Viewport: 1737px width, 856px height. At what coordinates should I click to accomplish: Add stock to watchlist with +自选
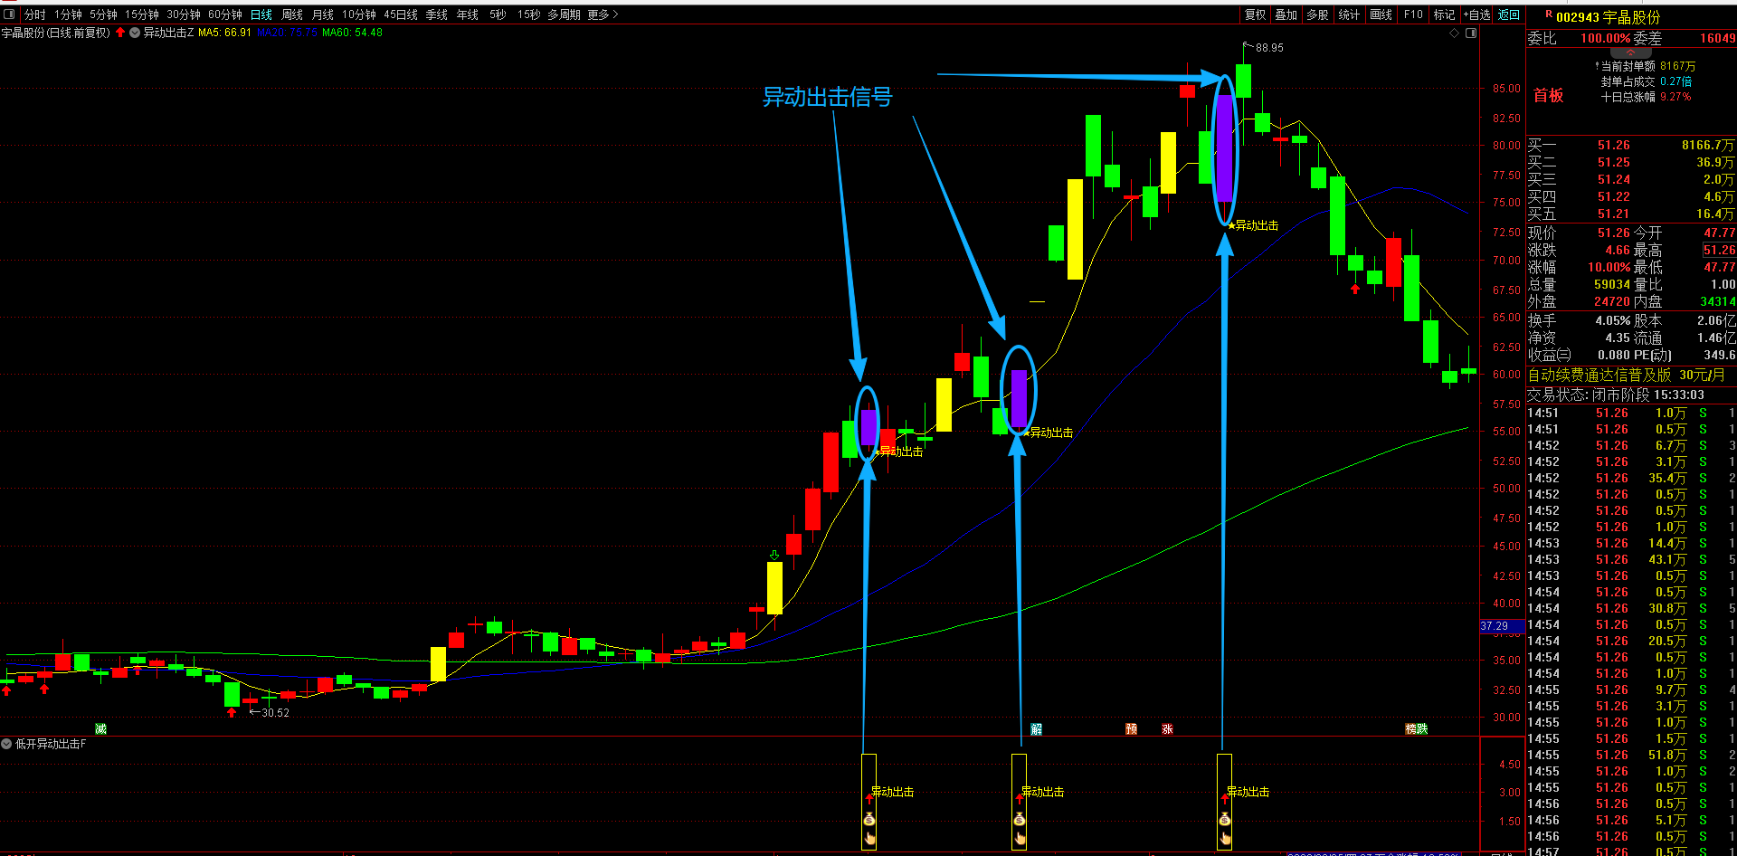(x=1477, y=14)
